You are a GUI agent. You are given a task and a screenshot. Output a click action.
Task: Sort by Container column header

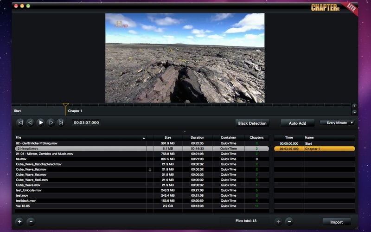pos(228,137)
